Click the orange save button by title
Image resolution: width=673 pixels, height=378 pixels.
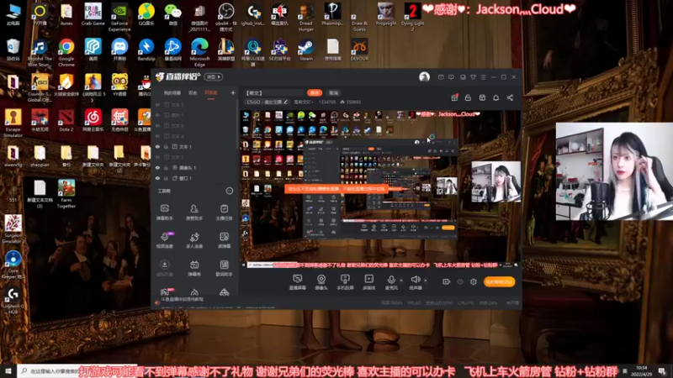point(315,92)
